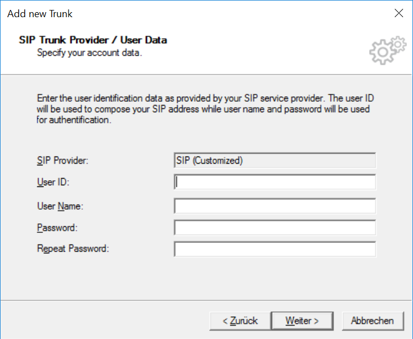The width and height of the screenshot is (413, 339).
Task: Click the small gear icon at top right
Action: 398,44
